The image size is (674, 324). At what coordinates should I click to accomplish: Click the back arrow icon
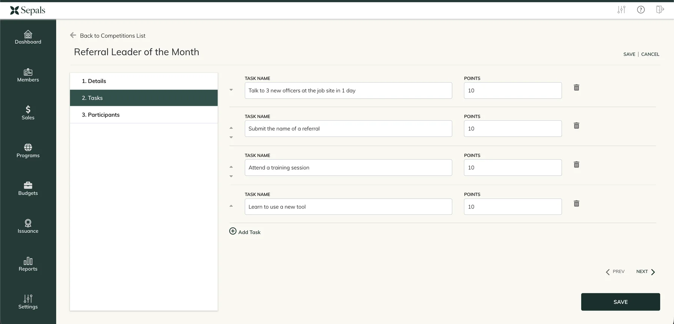[73, 35]
